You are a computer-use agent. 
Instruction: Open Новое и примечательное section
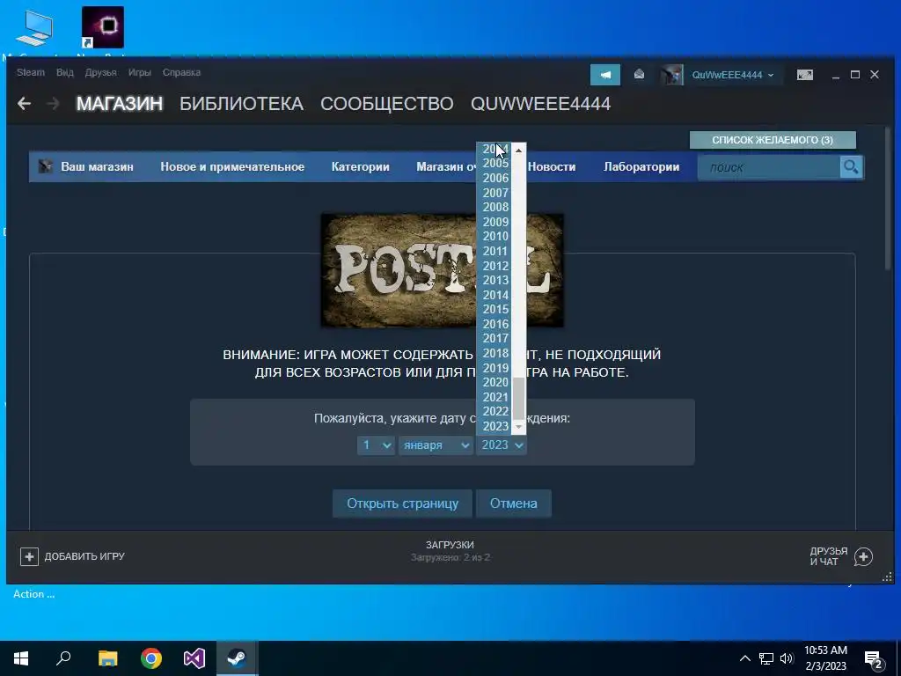click(232, 166)
